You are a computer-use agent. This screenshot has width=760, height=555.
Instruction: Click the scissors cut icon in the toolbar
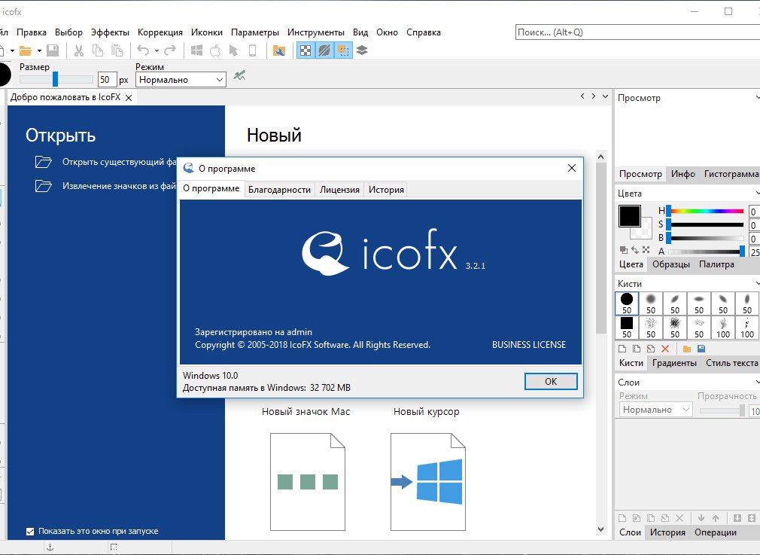tap(78, 50)
